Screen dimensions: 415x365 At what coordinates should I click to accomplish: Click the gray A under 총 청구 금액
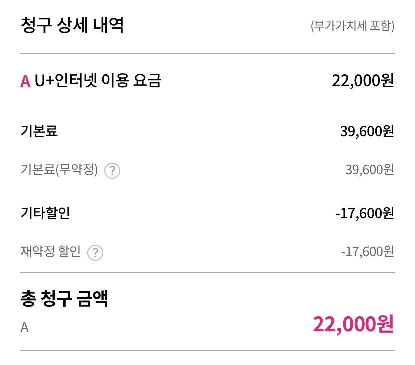pyautogui.click(x=25, y=328)
